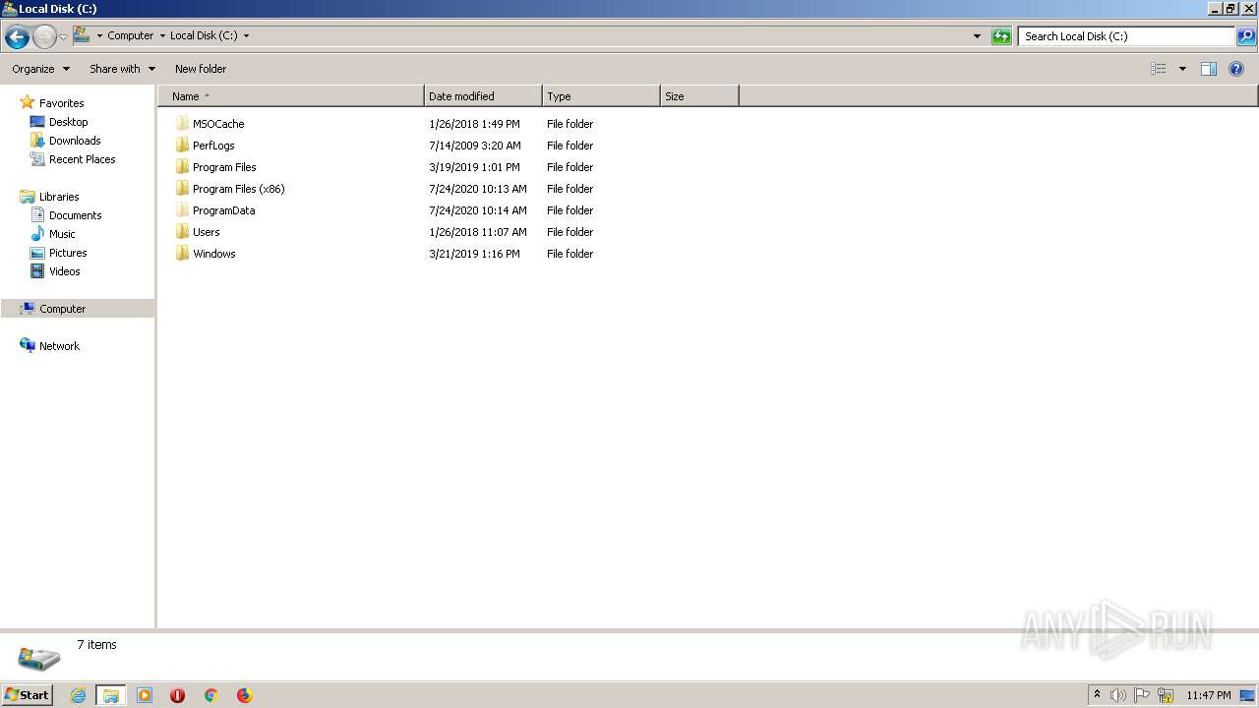Select the ProgramData folder icon
The width and height of the screenshot is (1259, 708).
coord(182,210)
